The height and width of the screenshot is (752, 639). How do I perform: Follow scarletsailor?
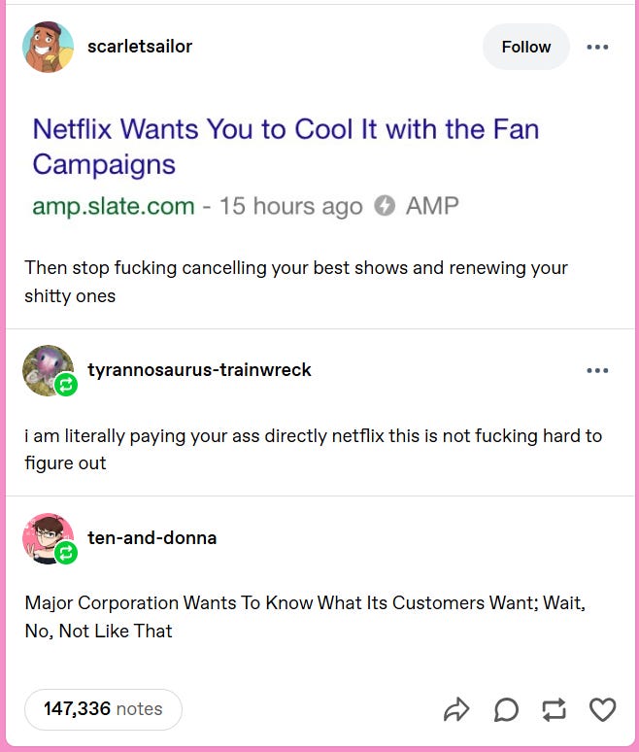526,47
